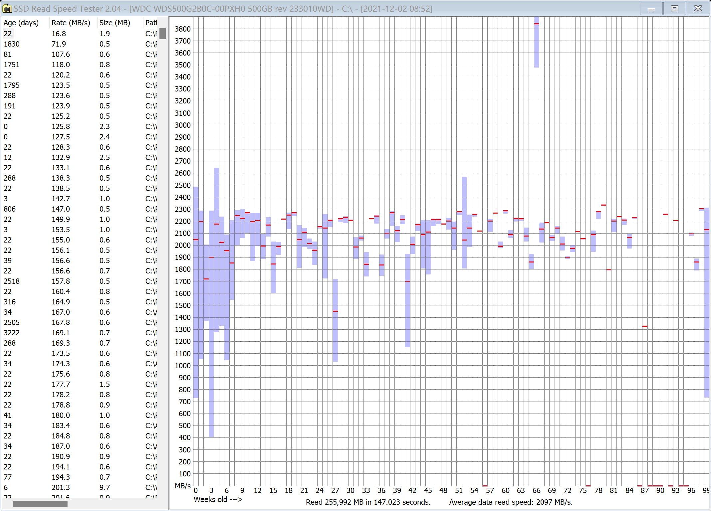Click the 100 MB/s axis label

click(184, 474)
